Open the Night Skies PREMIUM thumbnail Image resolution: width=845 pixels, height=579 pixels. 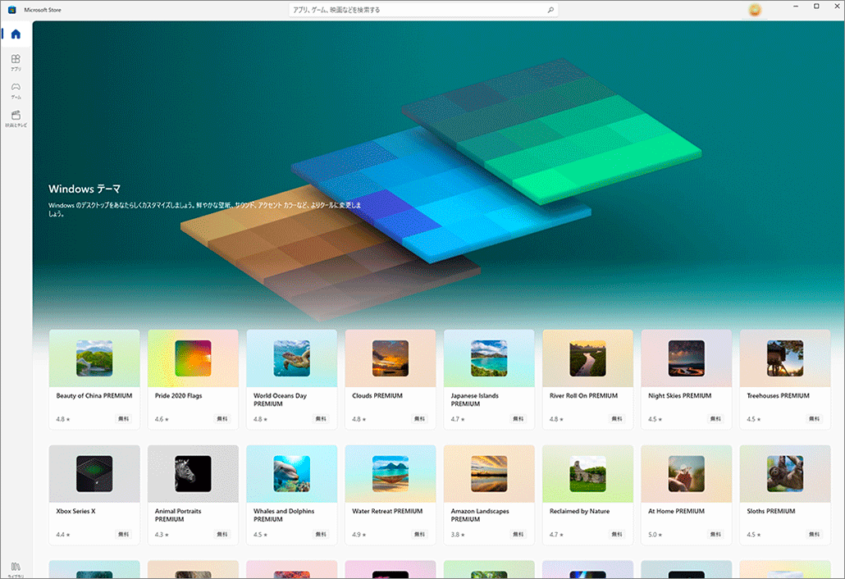pos(686,358)
